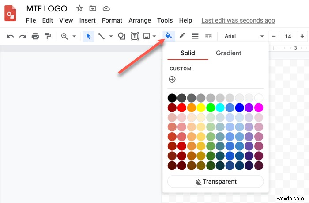This screenshot has height=203, width=309.
Task: Expand the Zoom options arrow
Action: click(x=74, y=36)
